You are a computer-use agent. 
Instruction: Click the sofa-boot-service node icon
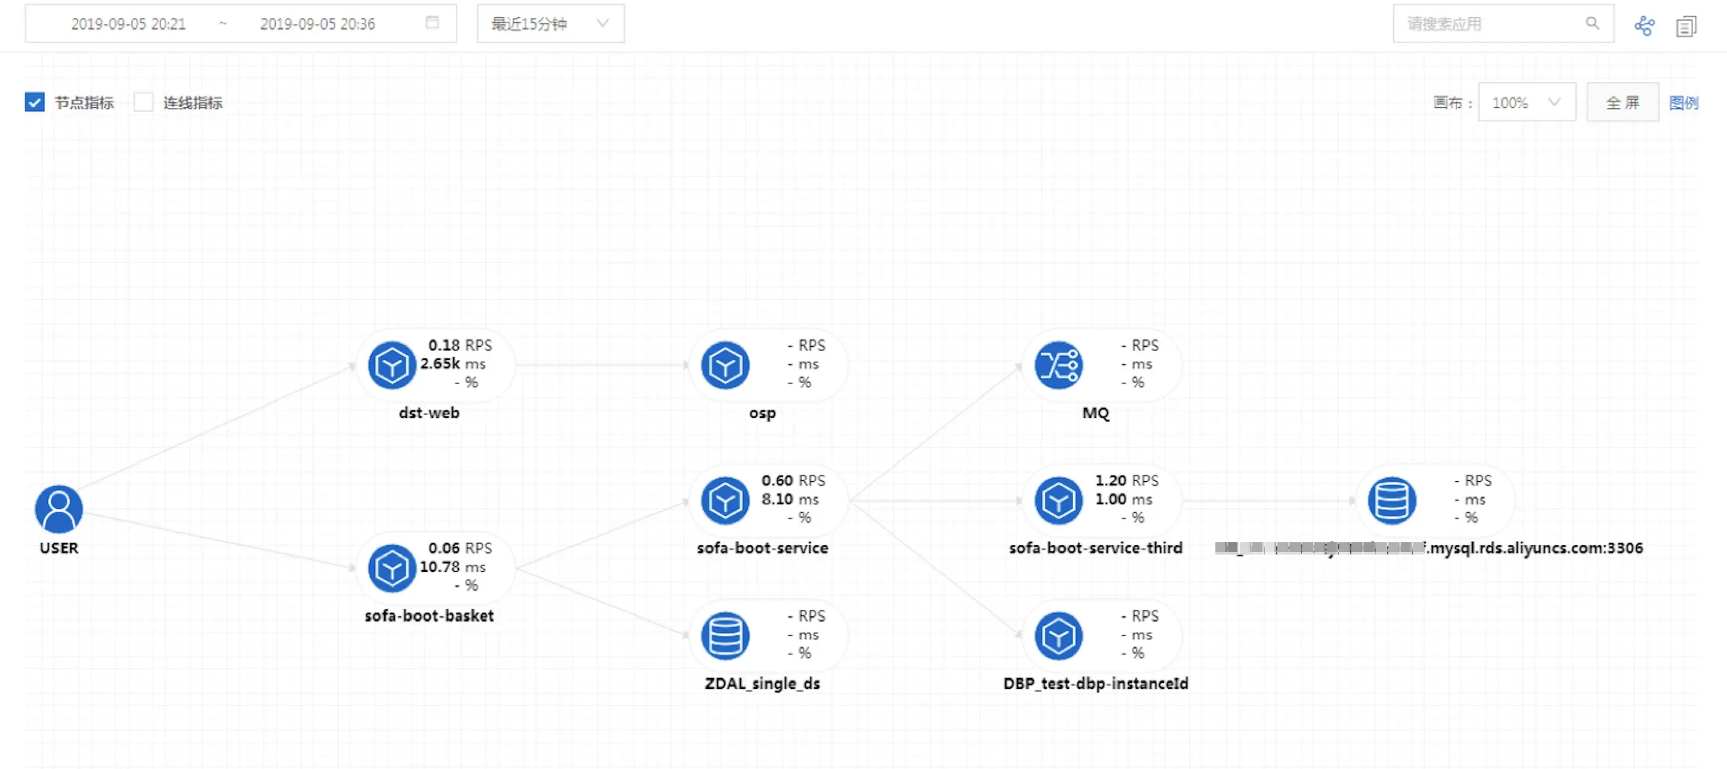click(x=725, y=500)
